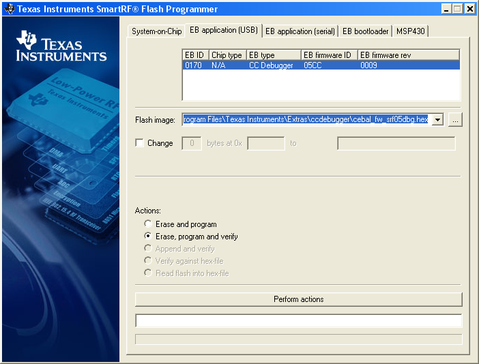
Task: Click firmware ID value 05CC
Action: click(313, 65)
